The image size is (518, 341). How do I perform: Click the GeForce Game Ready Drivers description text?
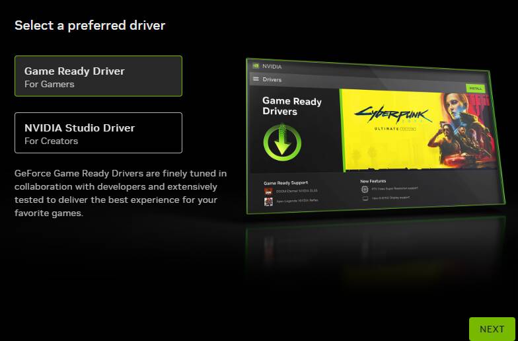(x=120, y=193)
